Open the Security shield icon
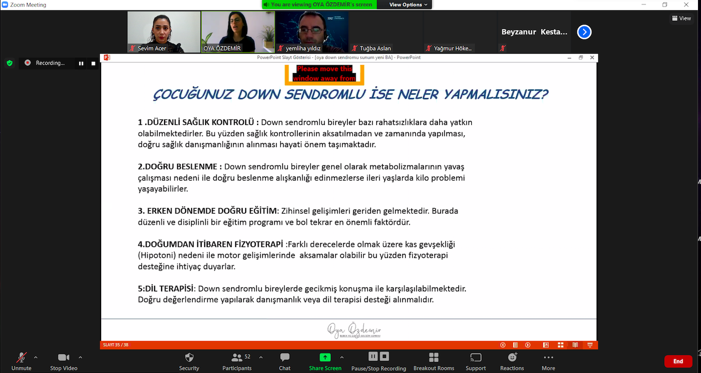Screen dimensions: 701x373 [189, 357]
